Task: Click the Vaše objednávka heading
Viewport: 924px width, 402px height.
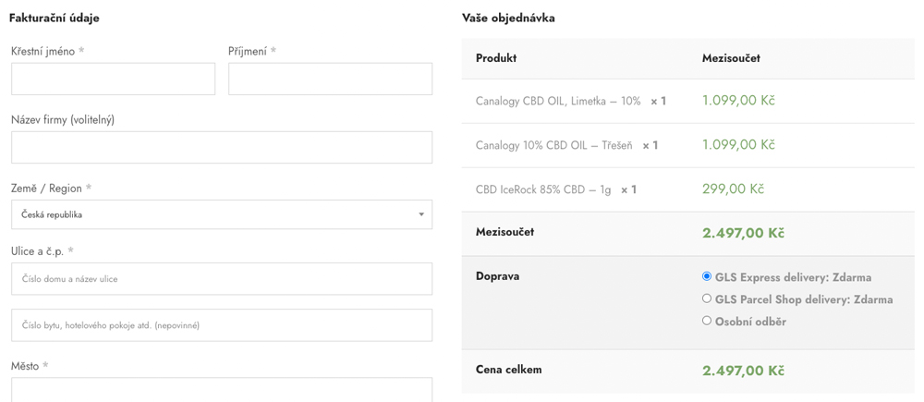Action: [x=508, y=18]
